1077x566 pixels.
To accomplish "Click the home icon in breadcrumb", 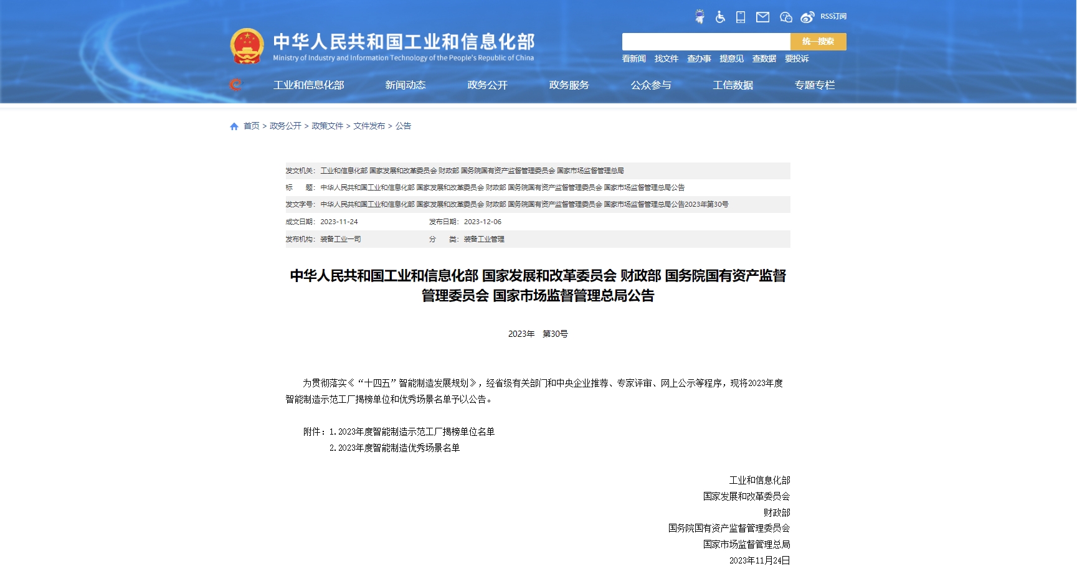I will [234, 126].
